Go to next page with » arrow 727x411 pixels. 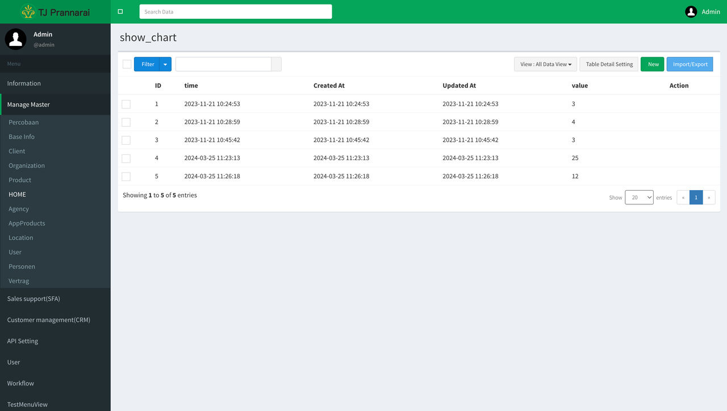[x=709, y=198]
